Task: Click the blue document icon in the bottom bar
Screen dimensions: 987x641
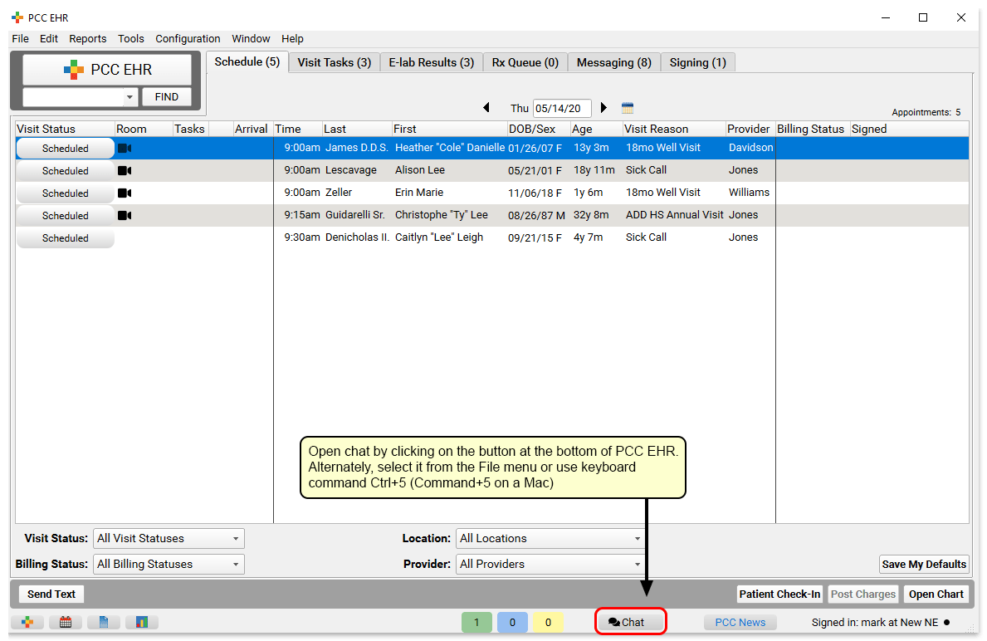Action: (104, 622)
